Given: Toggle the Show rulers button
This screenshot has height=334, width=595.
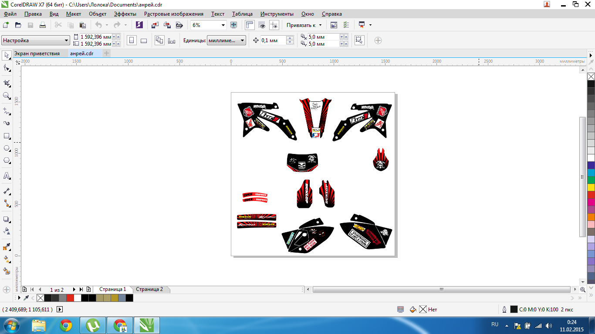Looking at the screenshot, I should pyautogui.click(x=250, y=25).
